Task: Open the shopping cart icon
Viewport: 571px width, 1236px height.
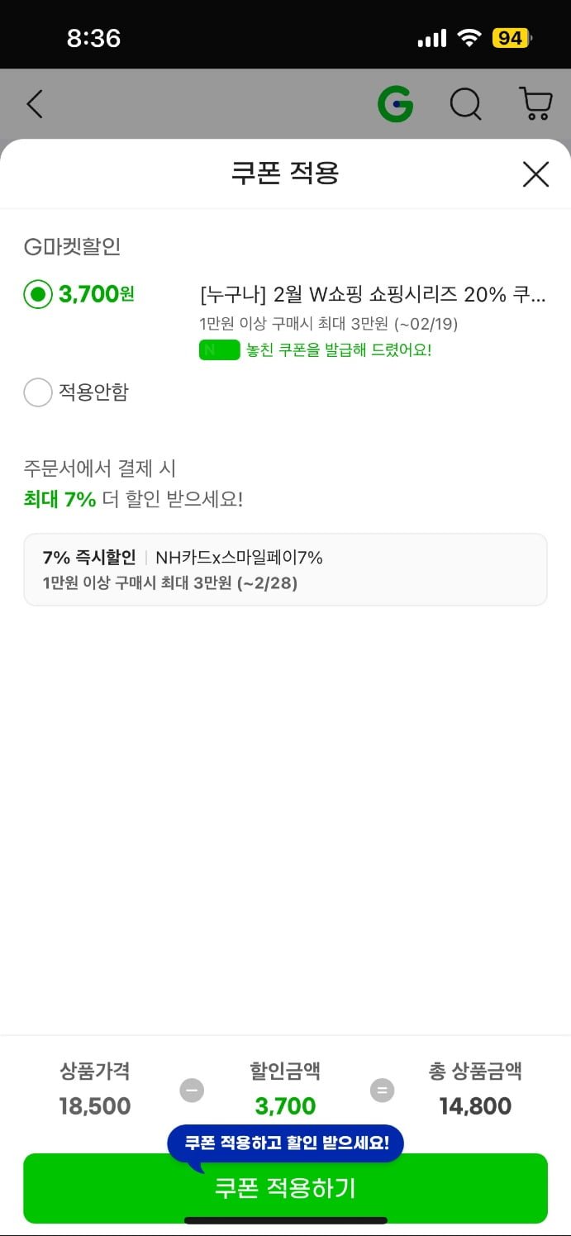Action: [x=535, y=104]
